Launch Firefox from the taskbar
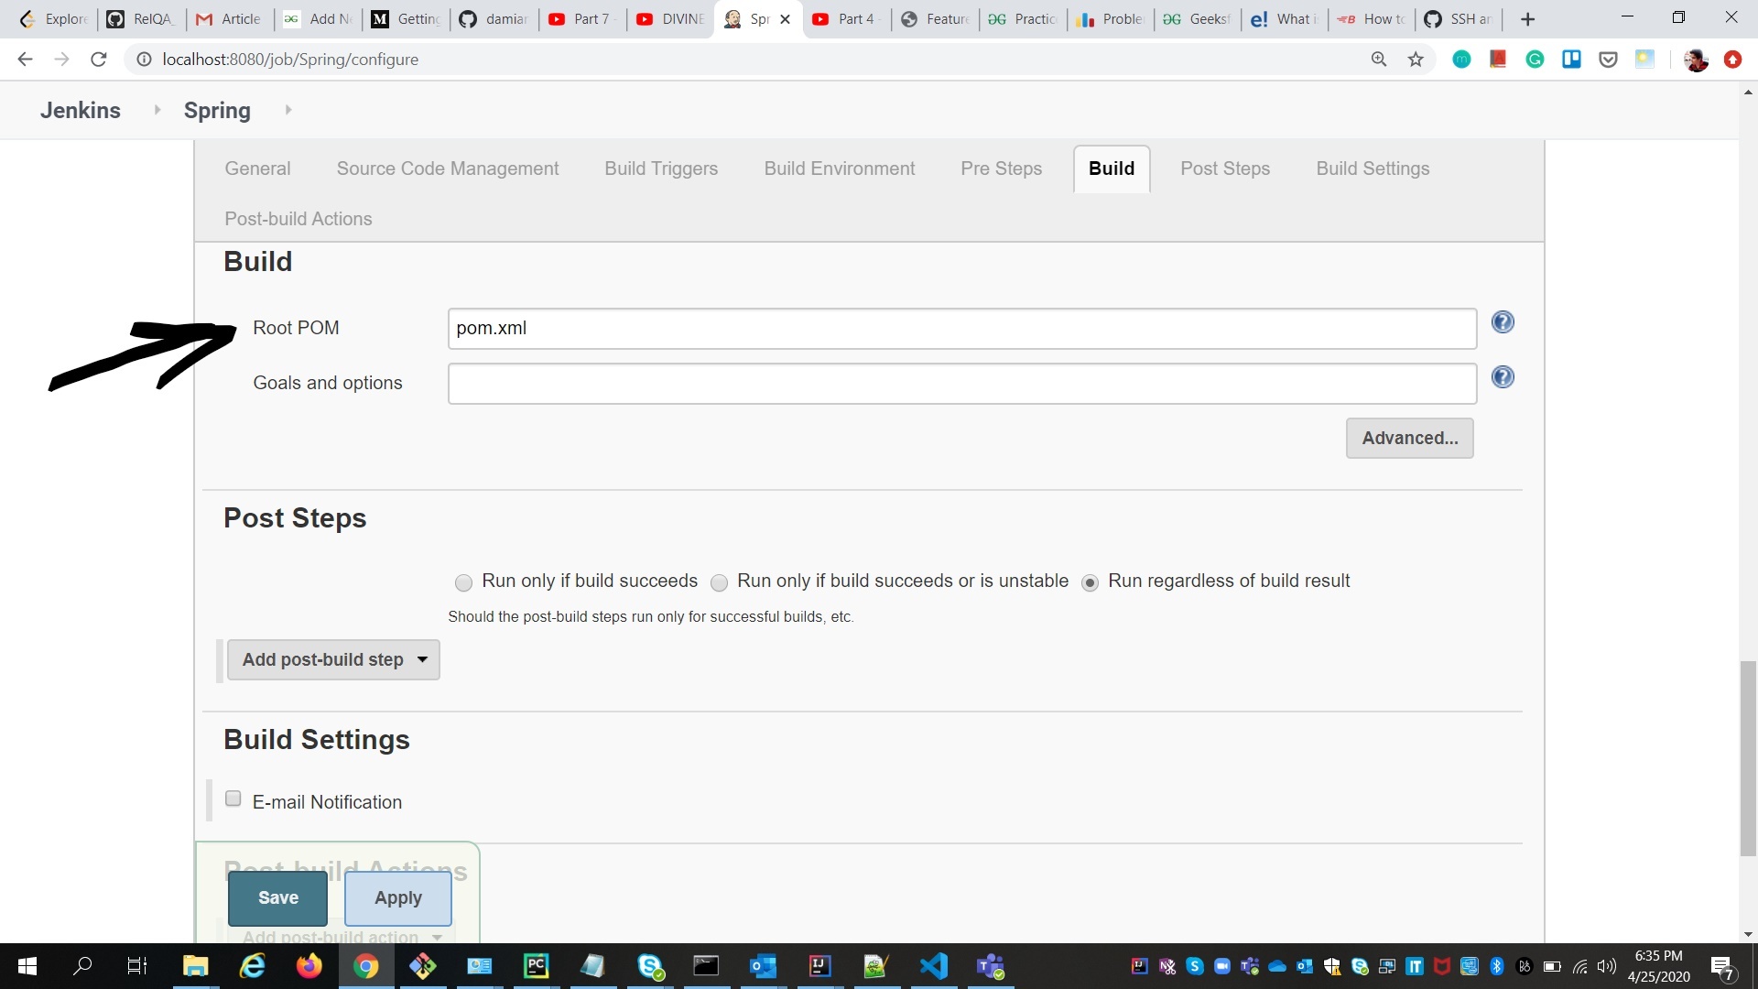The height and width of the screenshot is (989, 1758). [309, 966]
